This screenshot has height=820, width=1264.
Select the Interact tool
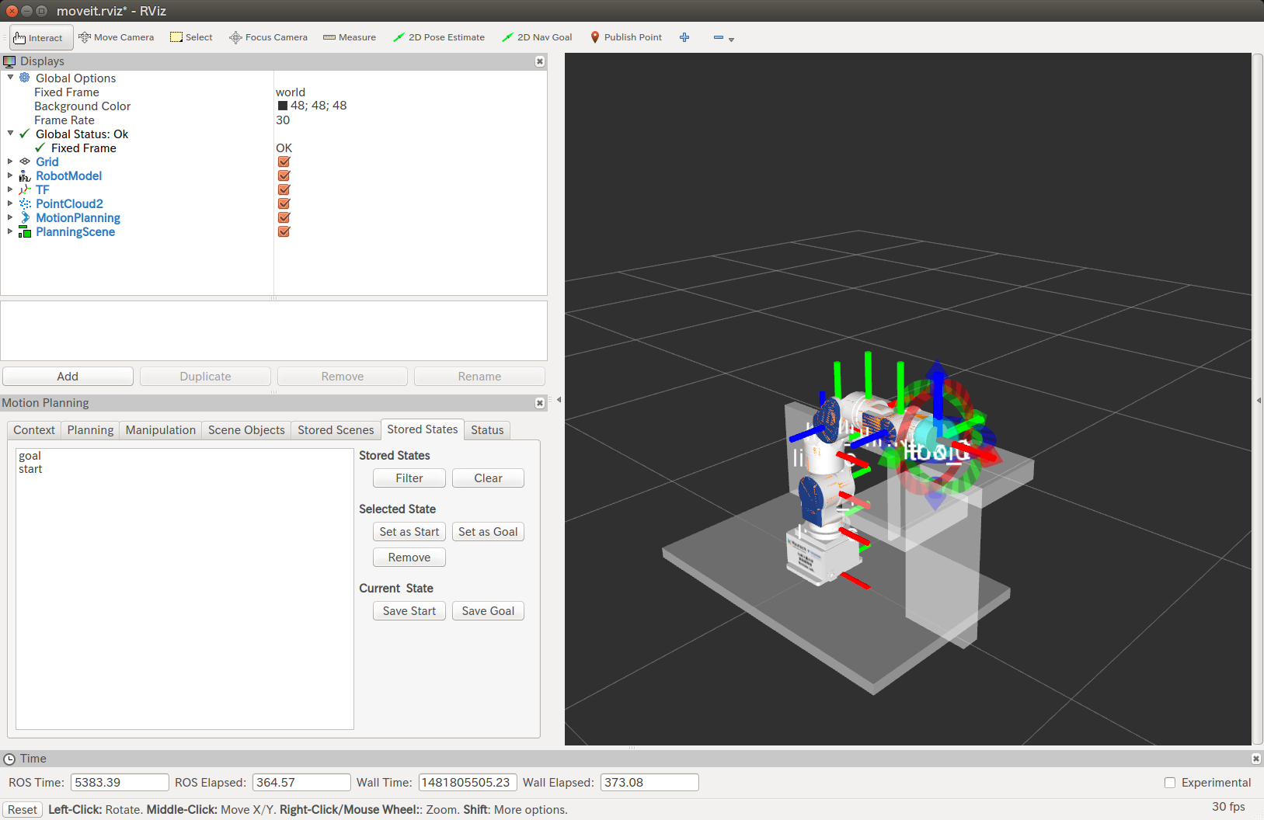[40, 37]
